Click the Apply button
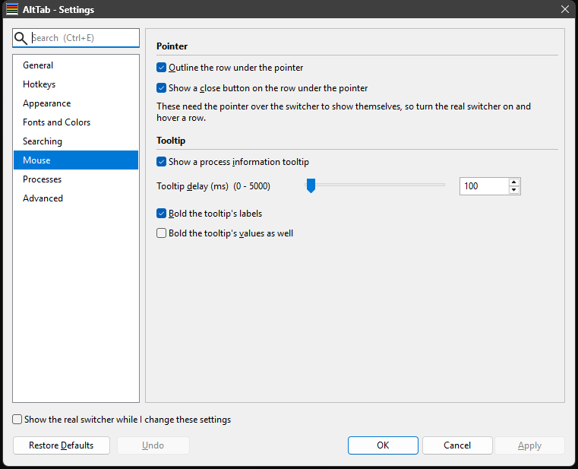The height and width of the screenshot is (469, 578). click(x=529, y=445)
